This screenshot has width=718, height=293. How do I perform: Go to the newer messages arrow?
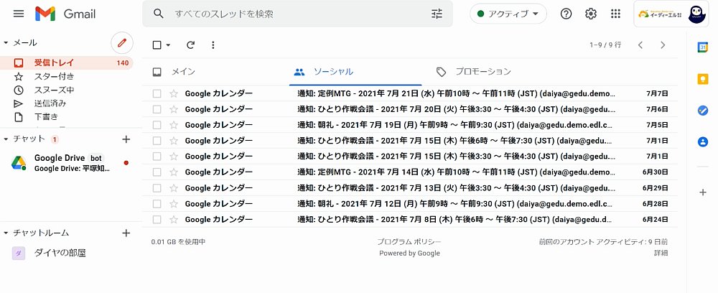[x=640, y=45]
